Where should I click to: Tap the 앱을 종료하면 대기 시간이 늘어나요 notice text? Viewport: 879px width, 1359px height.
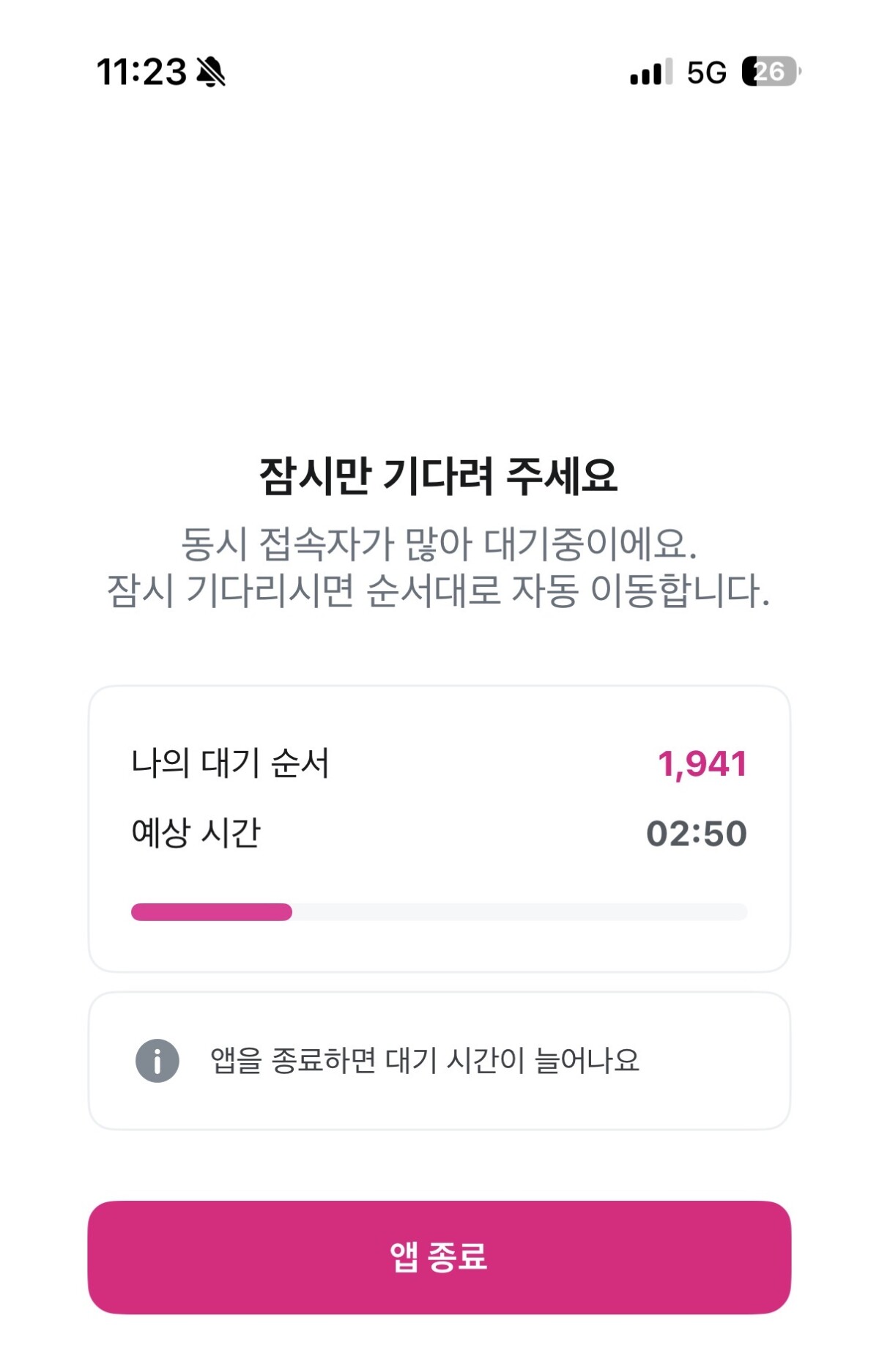(425, 1060)
